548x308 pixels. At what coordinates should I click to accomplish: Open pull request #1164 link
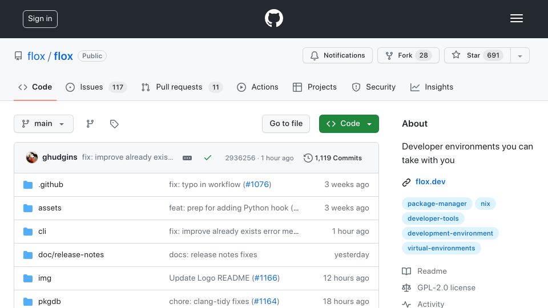[265, 301]
